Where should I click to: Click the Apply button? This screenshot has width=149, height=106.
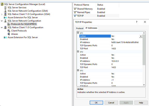pos(126,103)
